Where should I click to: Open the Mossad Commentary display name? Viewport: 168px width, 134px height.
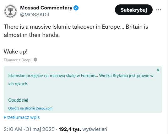pyautogui.click(x=46, y=8)
